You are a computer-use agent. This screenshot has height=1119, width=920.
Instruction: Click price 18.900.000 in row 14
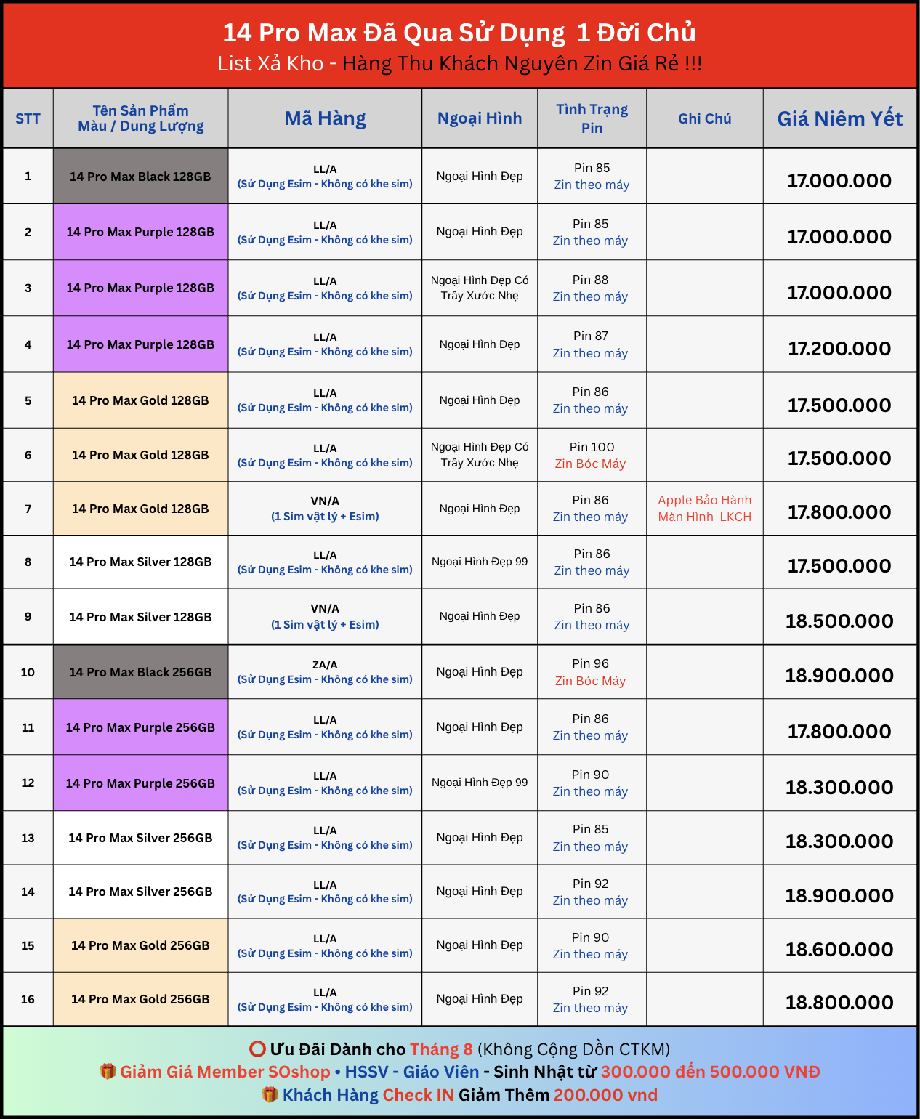[840, 896]
